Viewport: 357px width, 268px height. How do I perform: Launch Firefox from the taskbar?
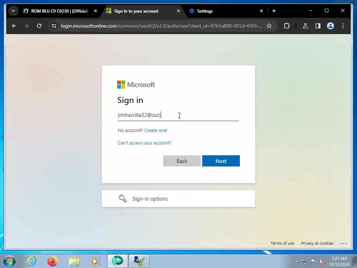52,261
